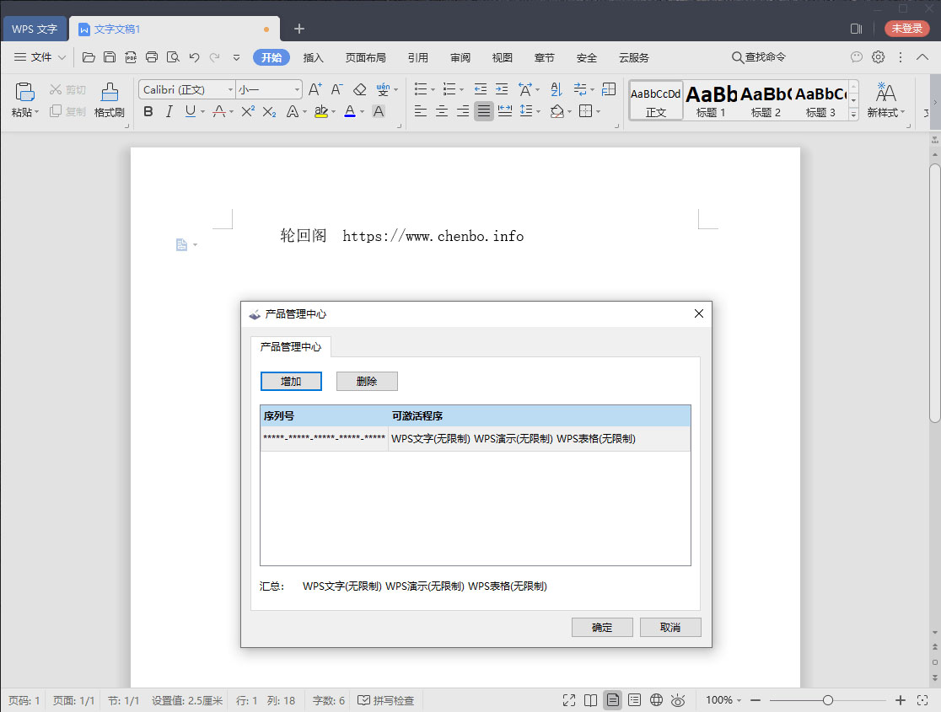
Task: Click the clear formatting eraser icon
Action: 360,89
